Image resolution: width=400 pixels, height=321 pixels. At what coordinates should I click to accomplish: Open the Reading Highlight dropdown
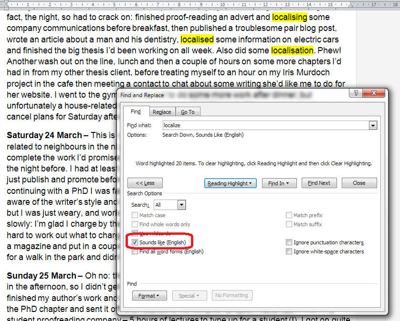pyautogui.click(x=231, y=183)
